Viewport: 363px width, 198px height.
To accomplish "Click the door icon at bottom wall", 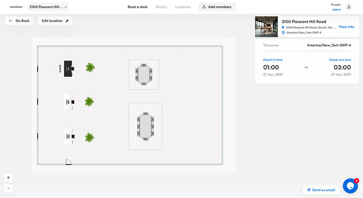I will tap(68, 162).
